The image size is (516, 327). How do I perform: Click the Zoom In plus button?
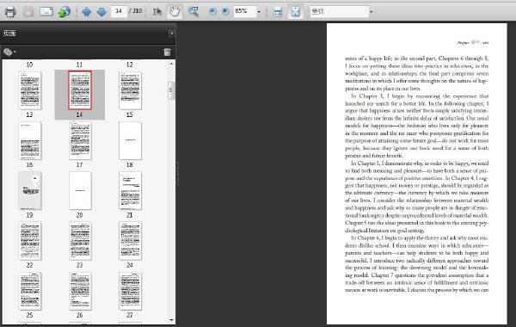pyautogui.click(x=225, y=11)
